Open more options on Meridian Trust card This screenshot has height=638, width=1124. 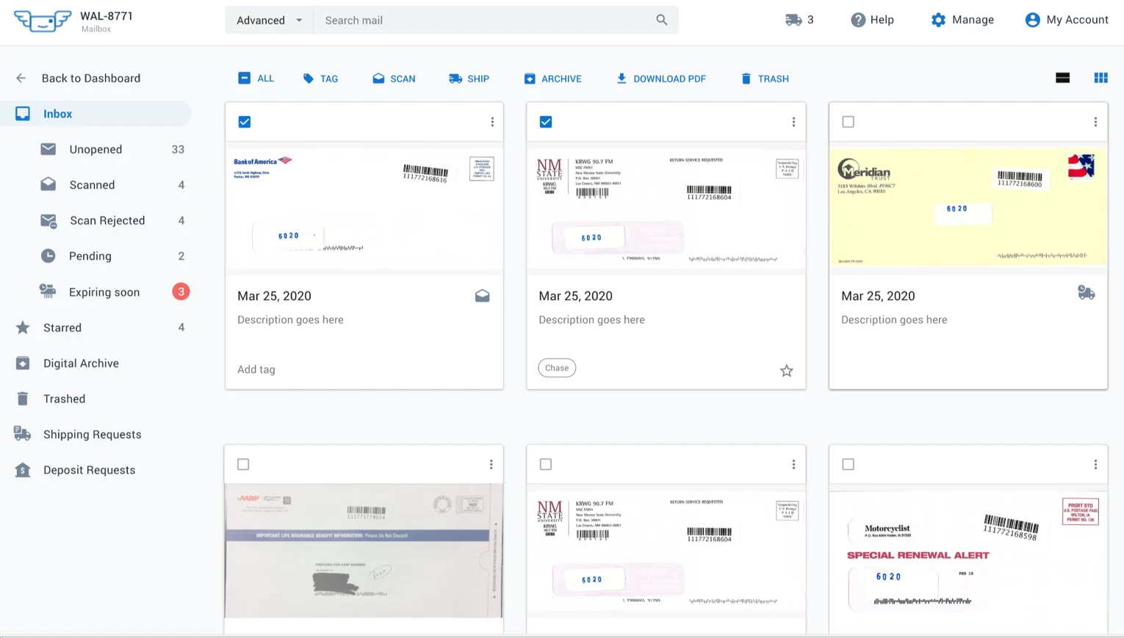coord(1095,122)
